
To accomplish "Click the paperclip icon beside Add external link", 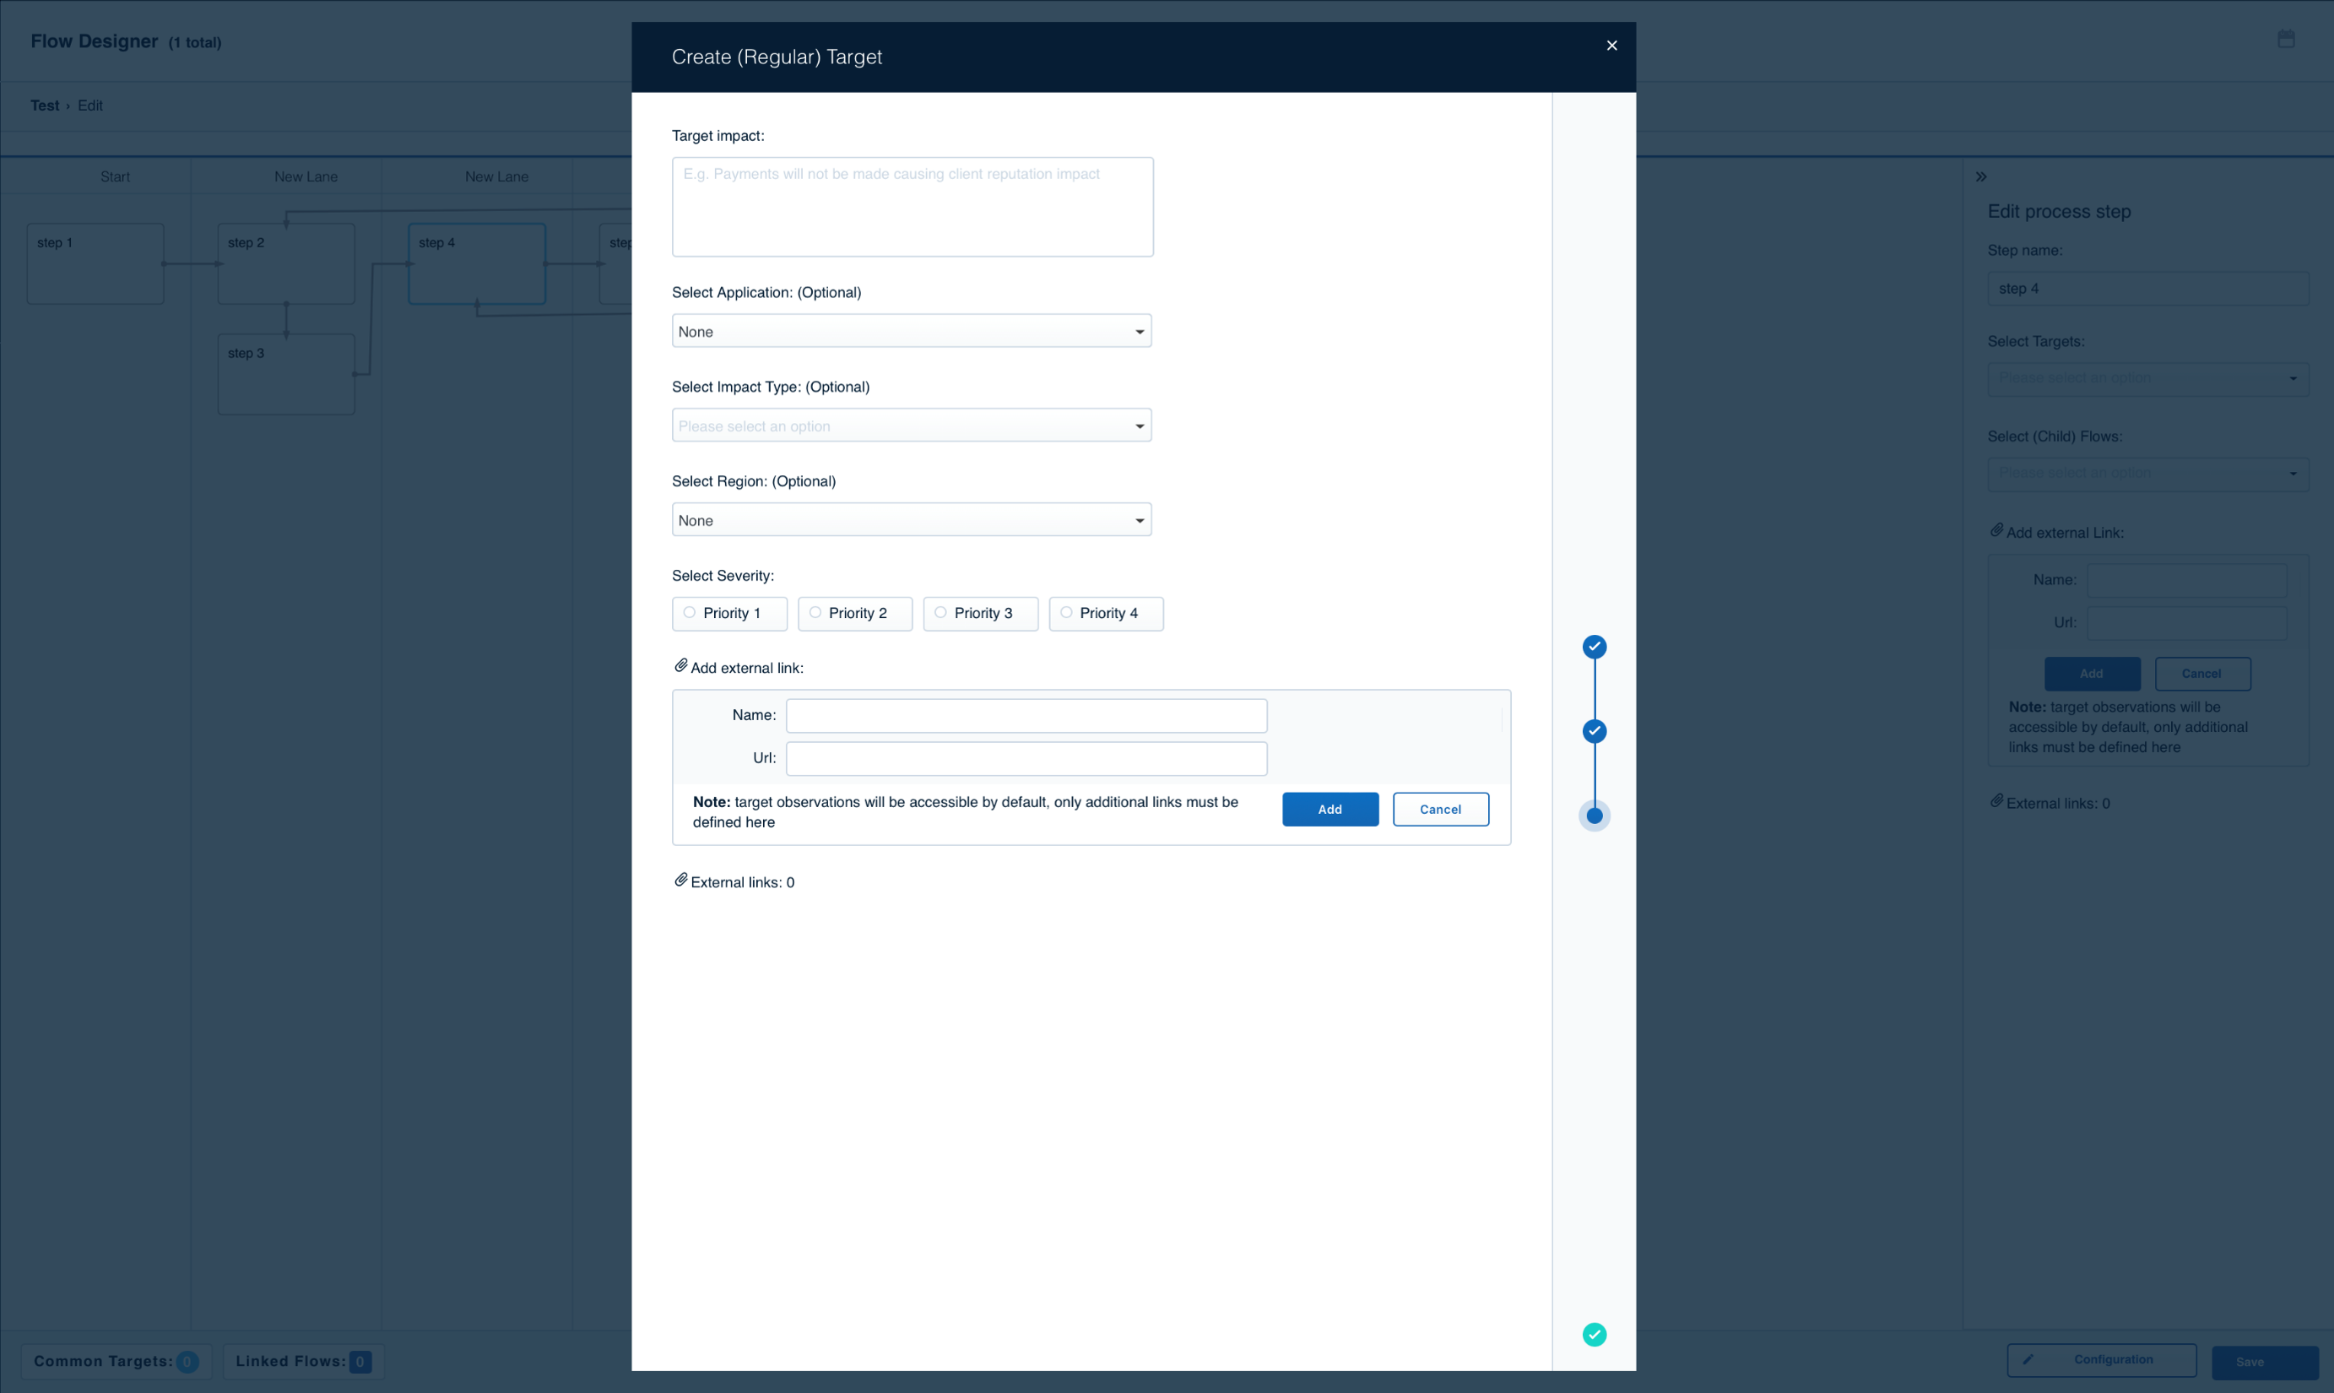I will (680, 665).
